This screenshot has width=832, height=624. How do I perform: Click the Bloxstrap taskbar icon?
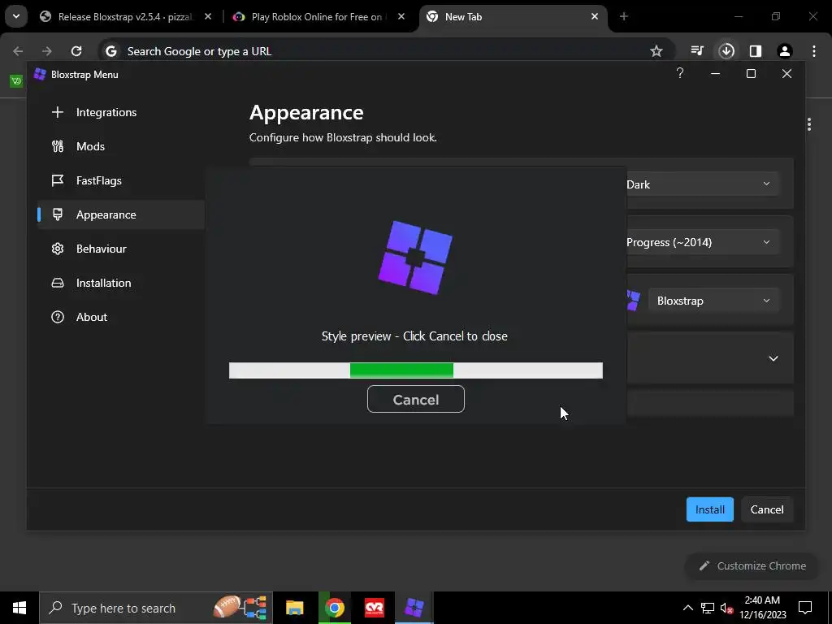[x=414, y=608]
